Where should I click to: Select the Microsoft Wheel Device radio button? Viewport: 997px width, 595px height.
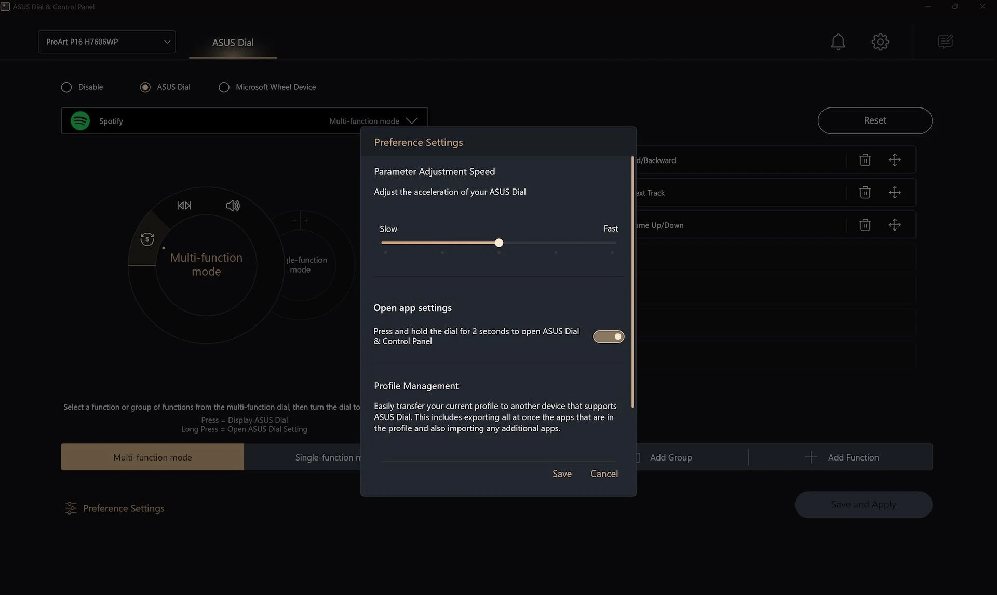(x=224, y=87)
